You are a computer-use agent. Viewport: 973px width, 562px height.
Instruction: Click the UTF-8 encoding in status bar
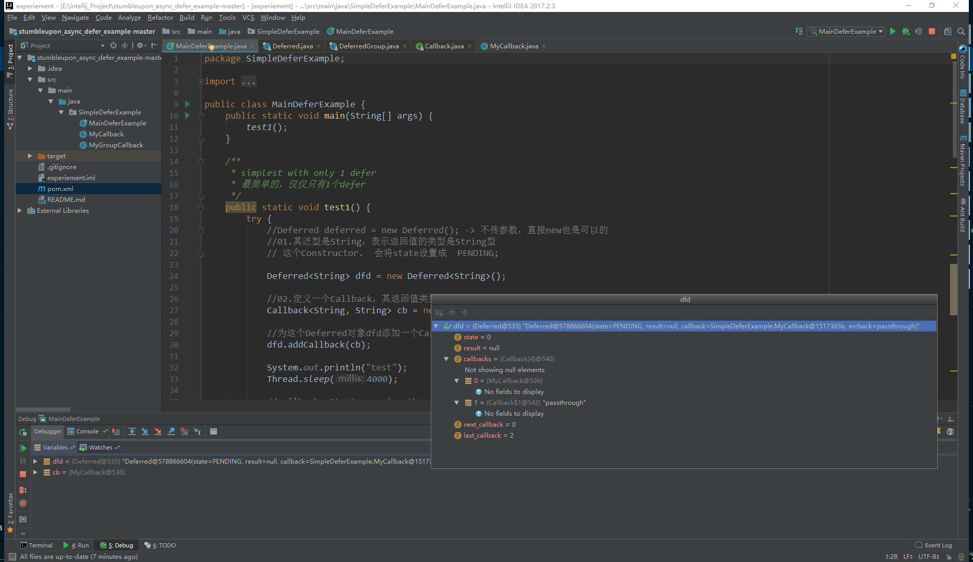tap(929, 557)
